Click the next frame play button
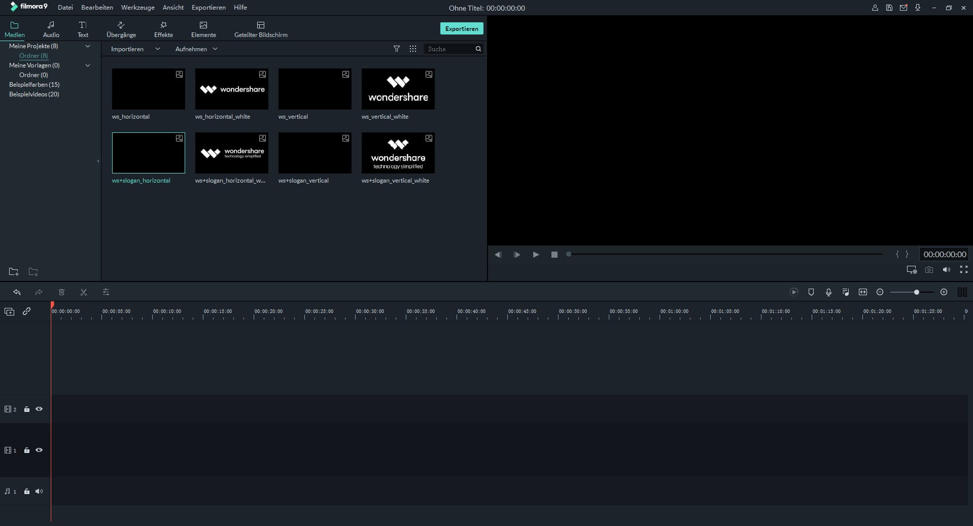The width and height of the screenshot is (973, 526). (517, 255)
